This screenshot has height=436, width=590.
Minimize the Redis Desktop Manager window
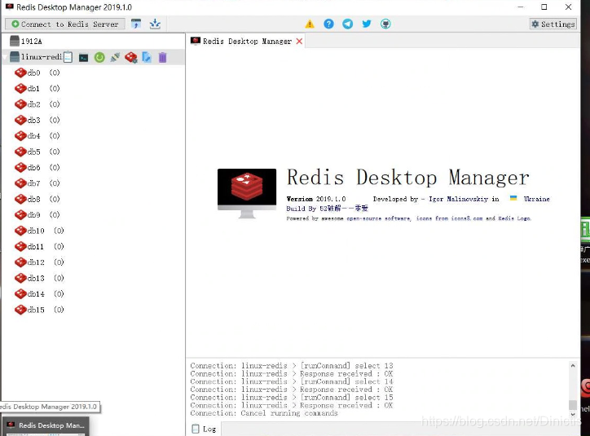521,7
